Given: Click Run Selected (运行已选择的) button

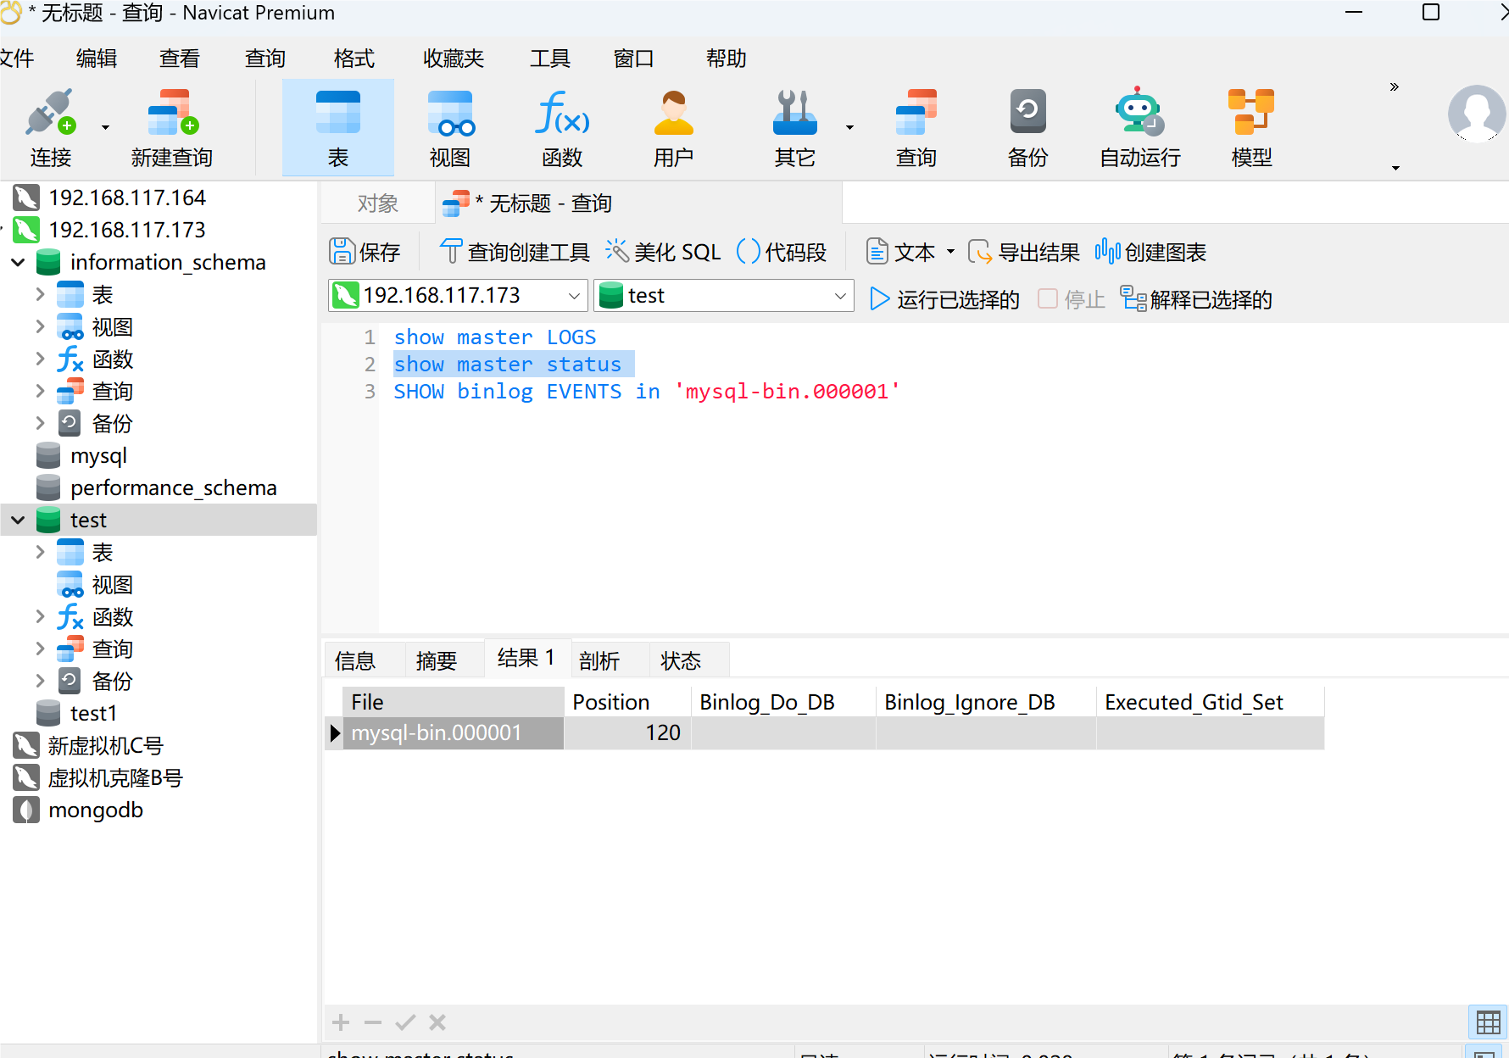Looking at the screenshot, I should [x=945, y=299].
